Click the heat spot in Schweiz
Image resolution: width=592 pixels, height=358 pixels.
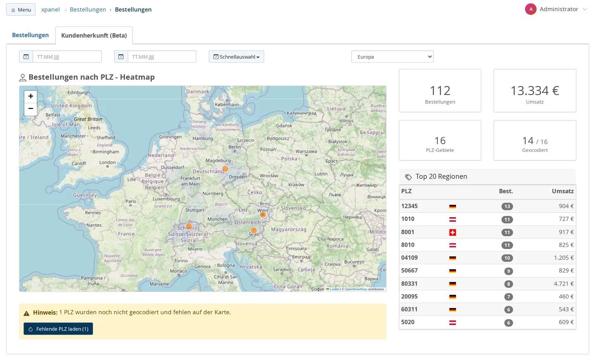[189, 226]
